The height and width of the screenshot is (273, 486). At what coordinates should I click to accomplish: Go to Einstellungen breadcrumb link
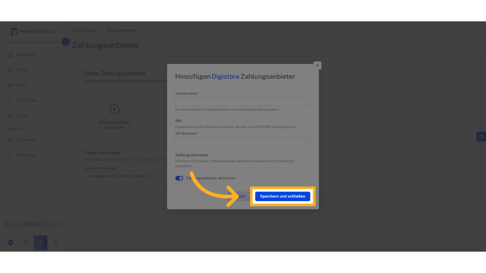coord(84,30)
